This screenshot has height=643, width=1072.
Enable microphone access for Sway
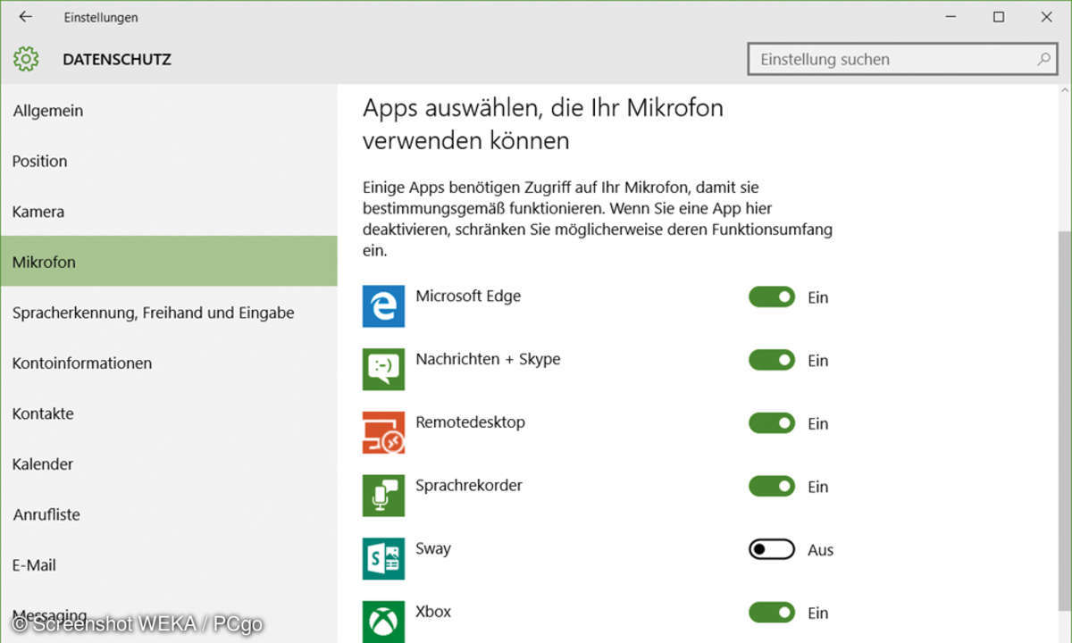click(772, 549)
